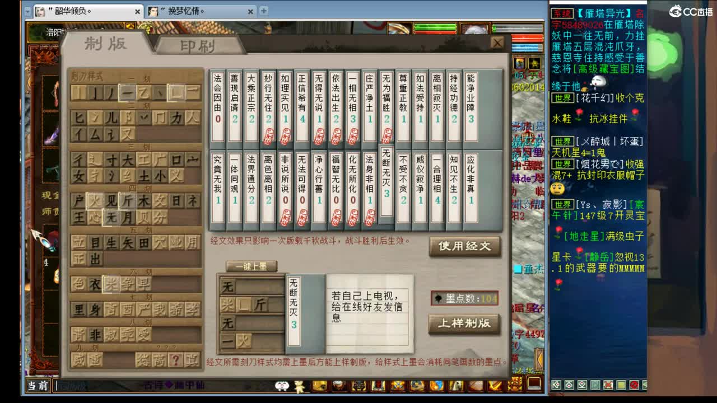Screen dimensions: 717x403
Task: Select the 非 carving stroke tile
Action: [x=95, y=335]
